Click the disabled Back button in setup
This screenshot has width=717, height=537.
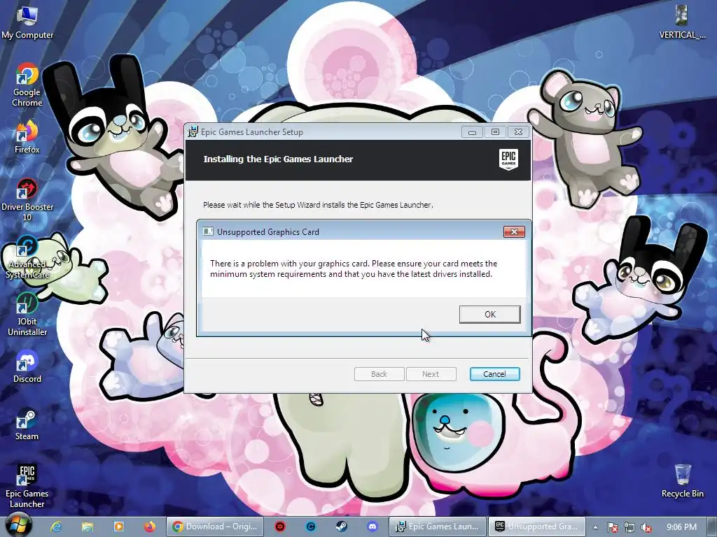click(379, 374)
